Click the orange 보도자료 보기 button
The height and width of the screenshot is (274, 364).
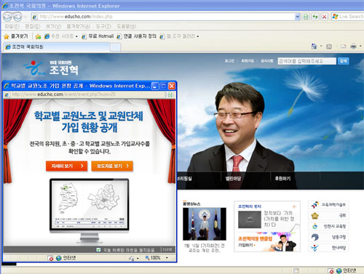click(x=112, y=166)
